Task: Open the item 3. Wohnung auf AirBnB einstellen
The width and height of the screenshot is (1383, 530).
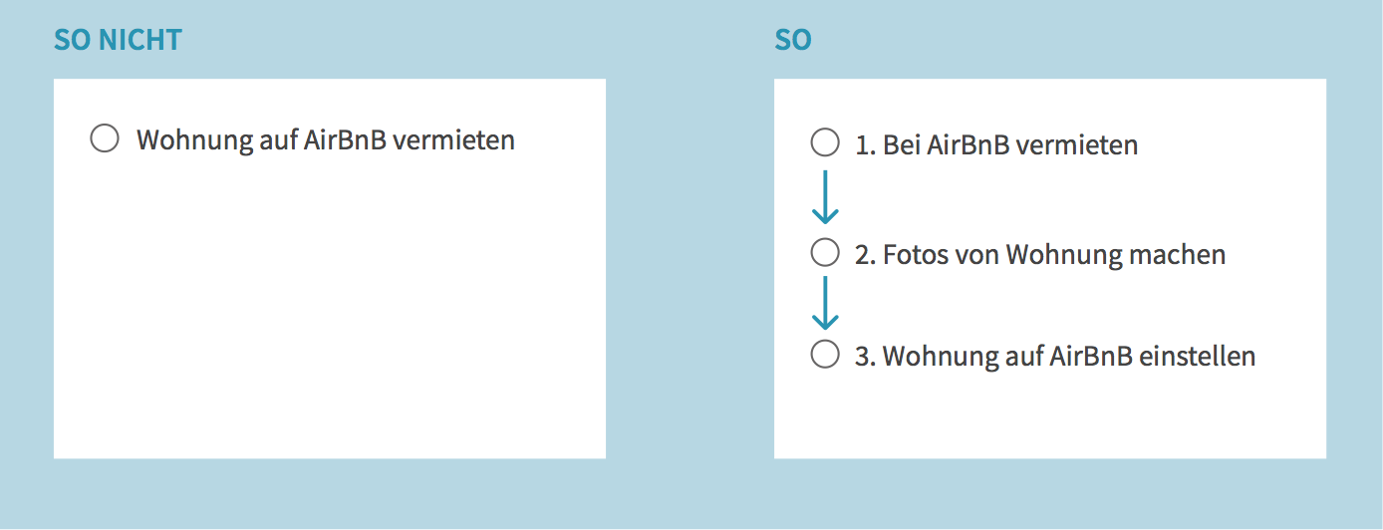Action: [1055, 356]
